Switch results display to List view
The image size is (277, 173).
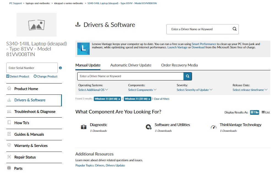pyautogui.click(x=266, y=112)
